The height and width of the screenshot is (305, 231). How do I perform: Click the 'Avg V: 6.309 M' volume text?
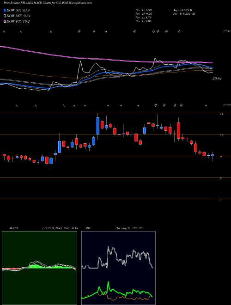click(x=182, y=10)
